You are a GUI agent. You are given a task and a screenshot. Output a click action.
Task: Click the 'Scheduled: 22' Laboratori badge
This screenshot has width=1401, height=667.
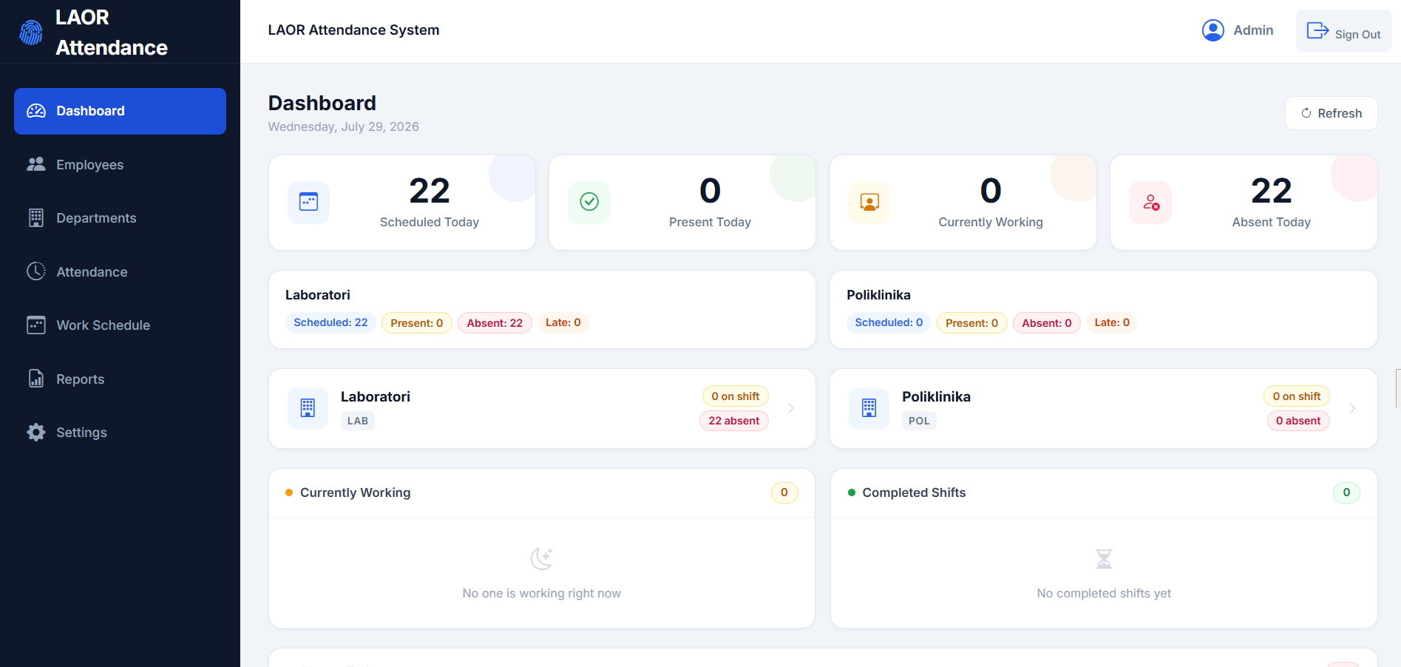click(x=330, y=322)
